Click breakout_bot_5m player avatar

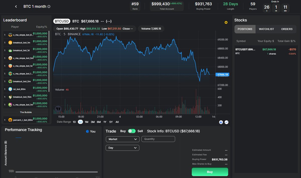click(x=10, y=81)
